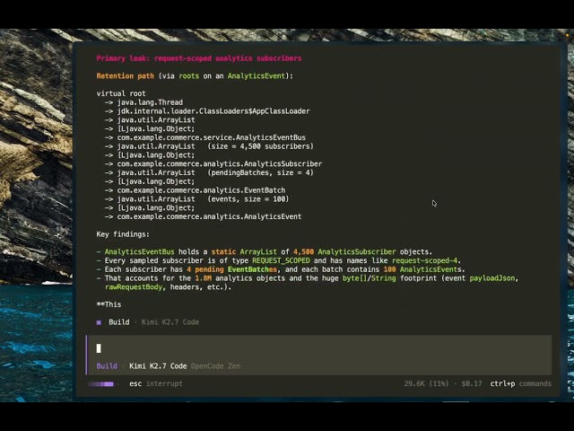574x431 pixels.
Task: Click the purple Build square icon
Action: 99,322
